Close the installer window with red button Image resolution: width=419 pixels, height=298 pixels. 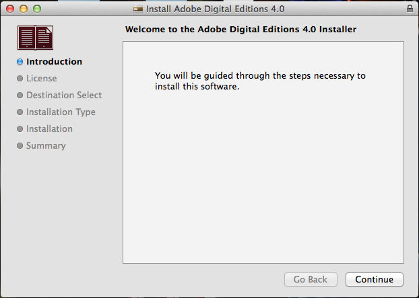click(10, 9)
